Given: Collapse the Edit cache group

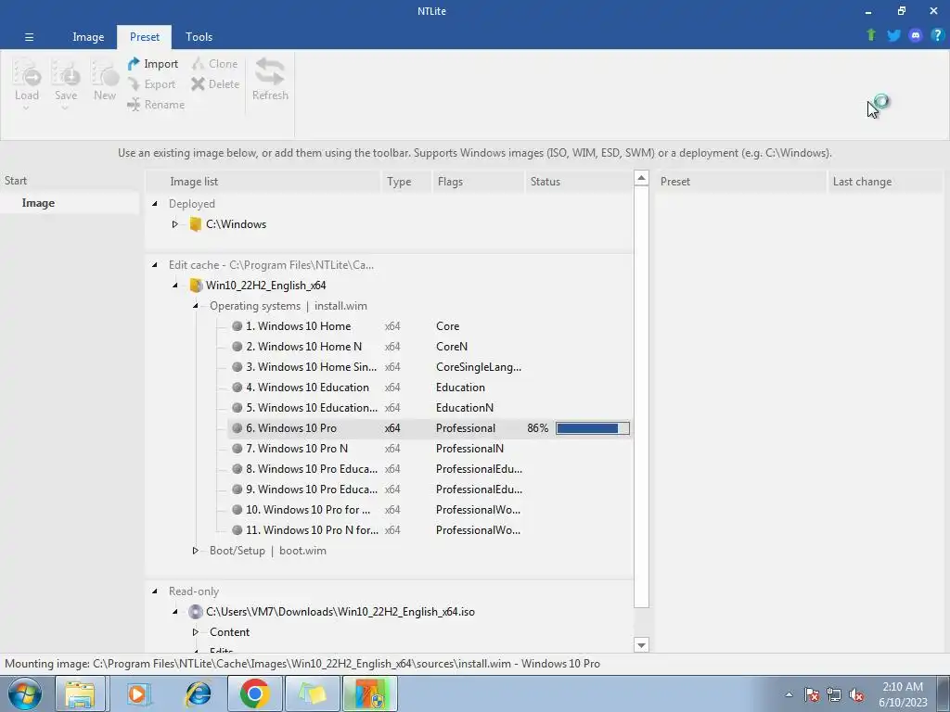Looking at the screenshot, I should [155, 265].
